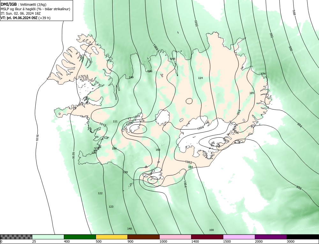Click the 1012 isobar label

tap(103, 125)
